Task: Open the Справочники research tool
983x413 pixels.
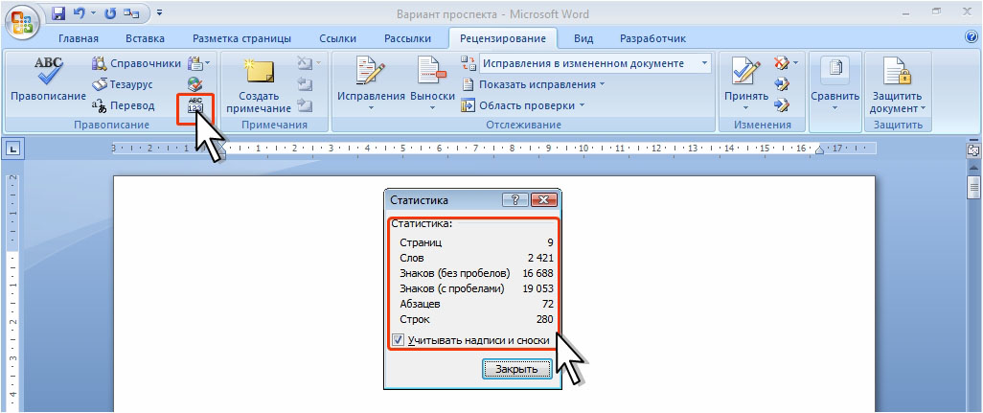Action: [x=136, y=64]
